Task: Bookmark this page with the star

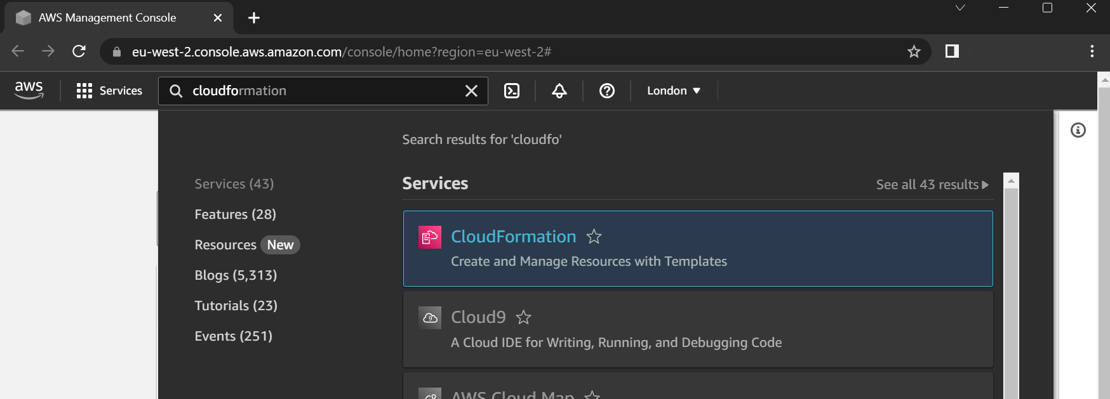Action: 913,51
